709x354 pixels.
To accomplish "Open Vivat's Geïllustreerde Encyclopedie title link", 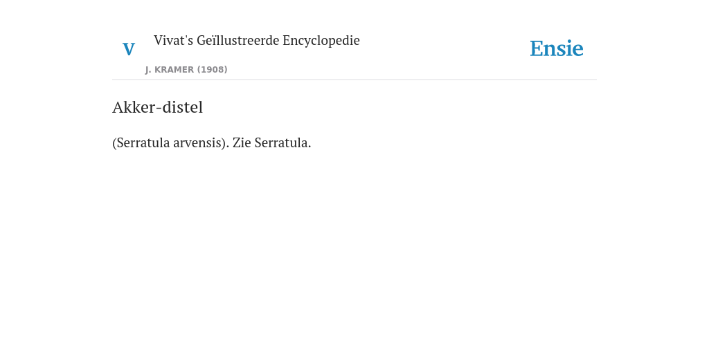I will coord(256,41).
